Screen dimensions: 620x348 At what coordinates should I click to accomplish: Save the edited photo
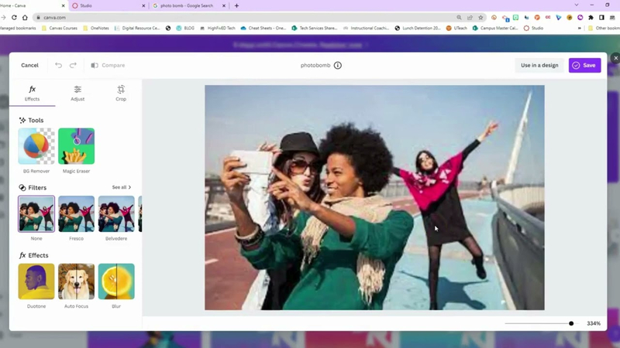[x=585, y=65]
